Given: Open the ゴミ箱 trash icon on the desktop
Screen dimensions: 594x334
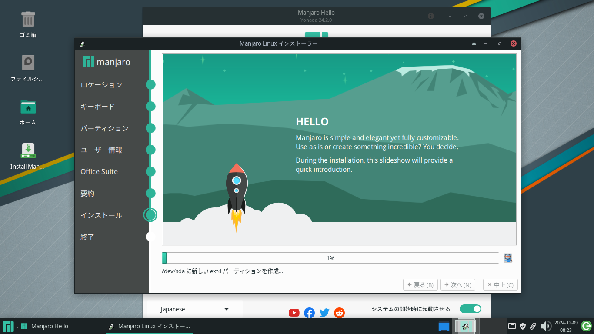Looking at the screenshot, I should pyautogui.click(x=28, y=20).
